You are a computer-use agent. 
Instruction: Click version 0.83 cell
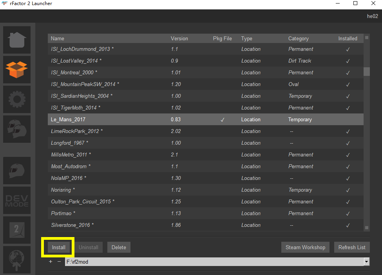pos(176,119)
